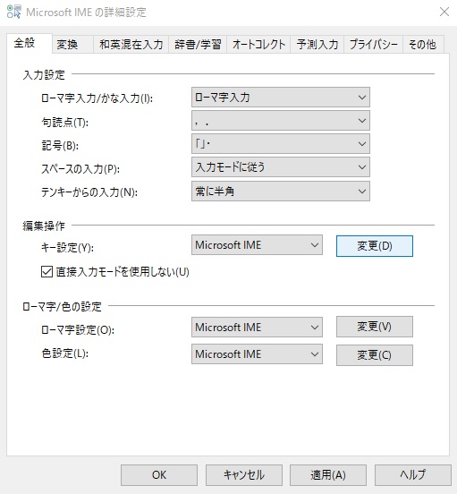
Task: Open the キー設定 Microsoft IME dropdown
Action: (x=257, y=245)
